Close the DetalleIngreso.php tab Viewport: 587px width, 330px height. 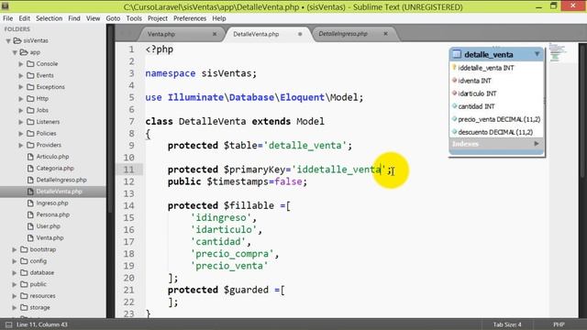tap(385, 34)
